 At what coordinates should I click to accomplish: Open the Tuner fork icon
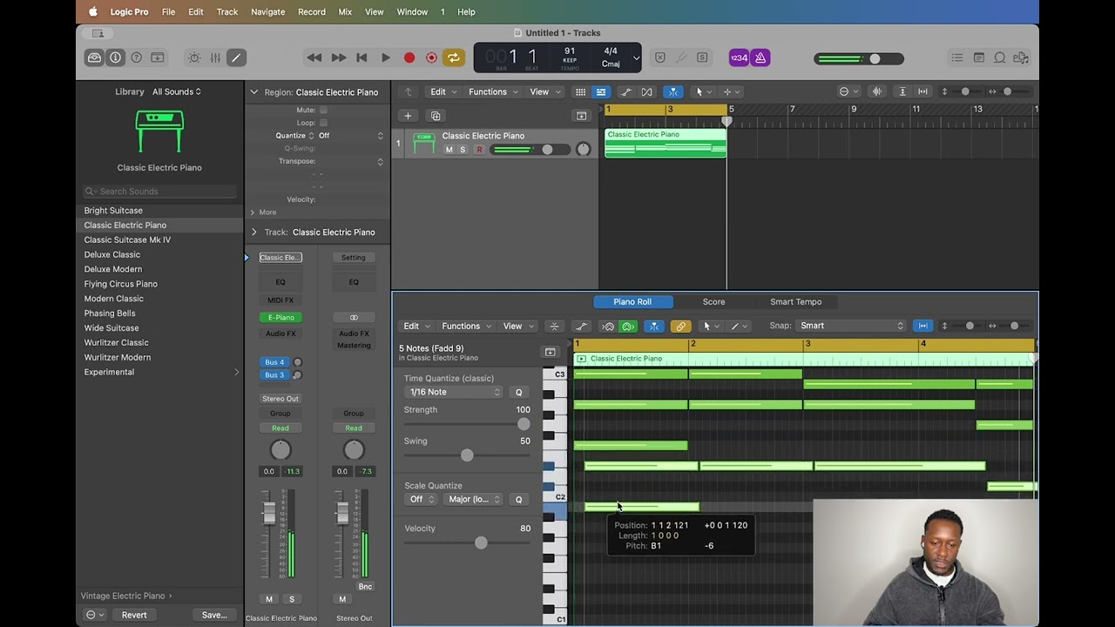point(681,57)
